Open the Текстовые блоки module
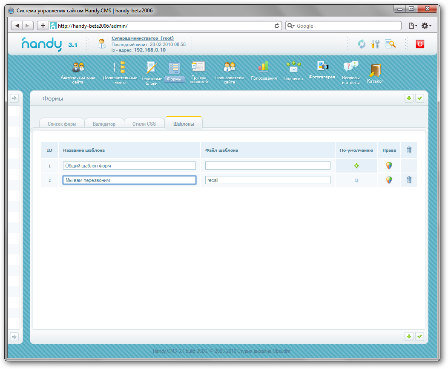 click(151, 68)
